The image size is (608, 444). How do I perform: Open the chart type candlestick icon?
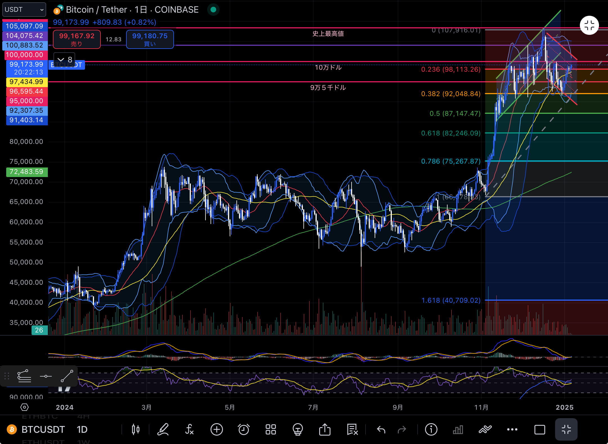coord(135,429)
